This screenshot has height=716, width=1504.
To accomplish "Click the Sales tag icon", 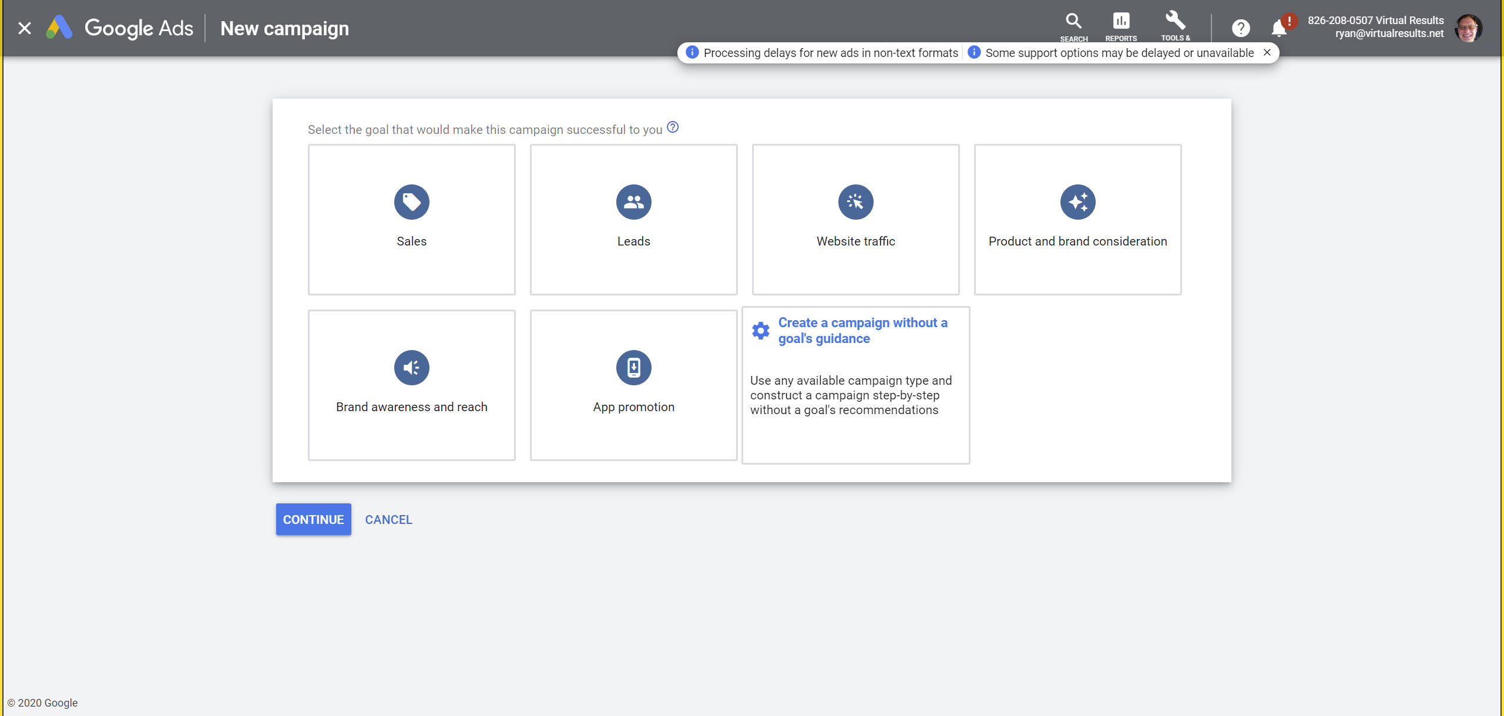I will pyautogui.click(x=411, y=202).
